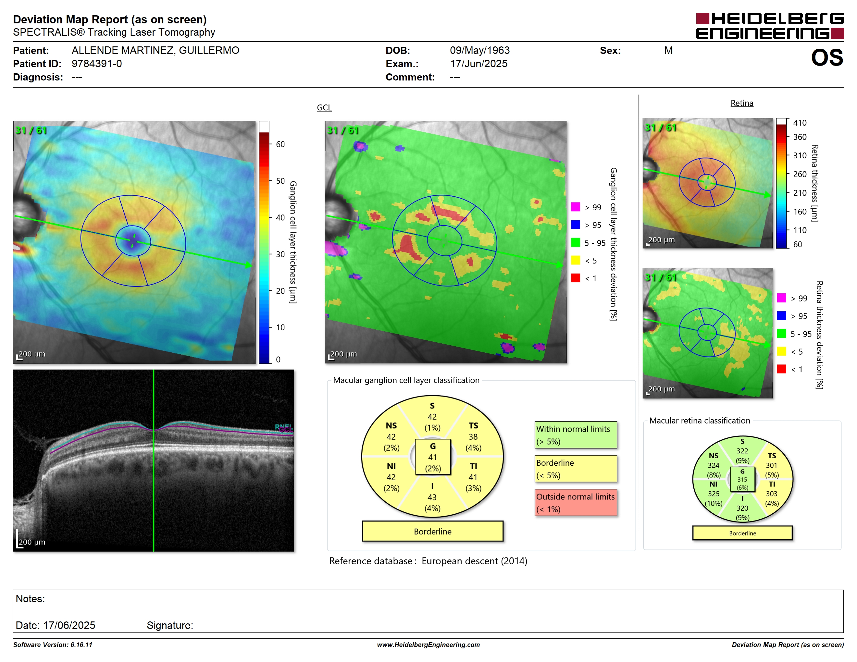Image resolution: width=857 pixels, height=662 pixels.
Task: Click the GCL deviation map image
Action: click(x=445, y=242)
